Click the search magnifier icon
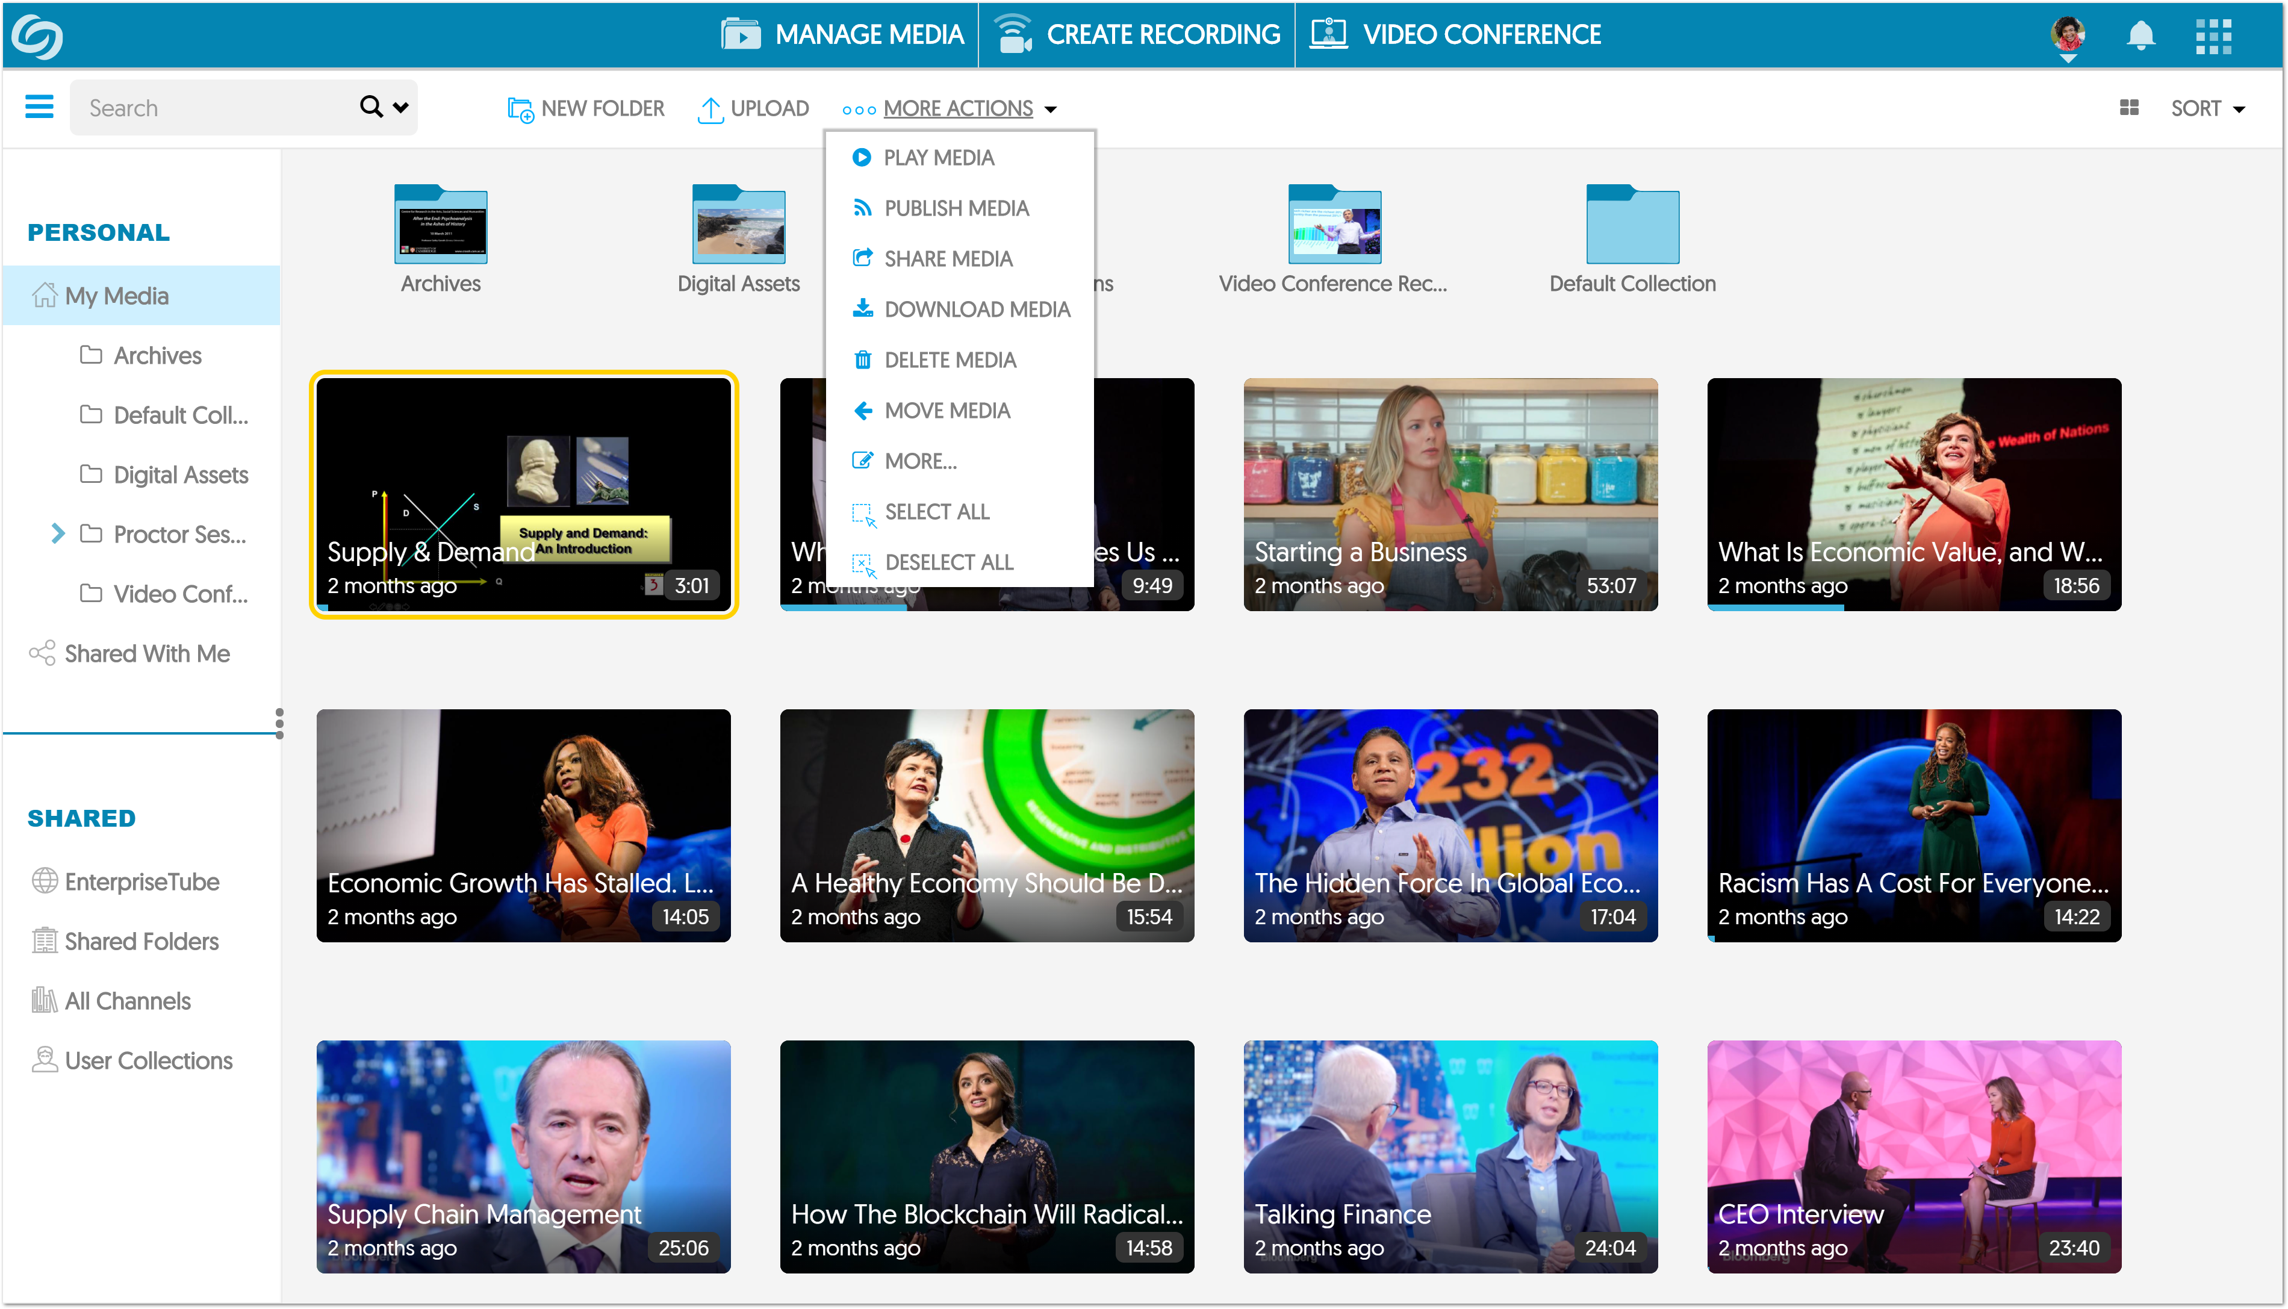 click(x=370, y=107)
